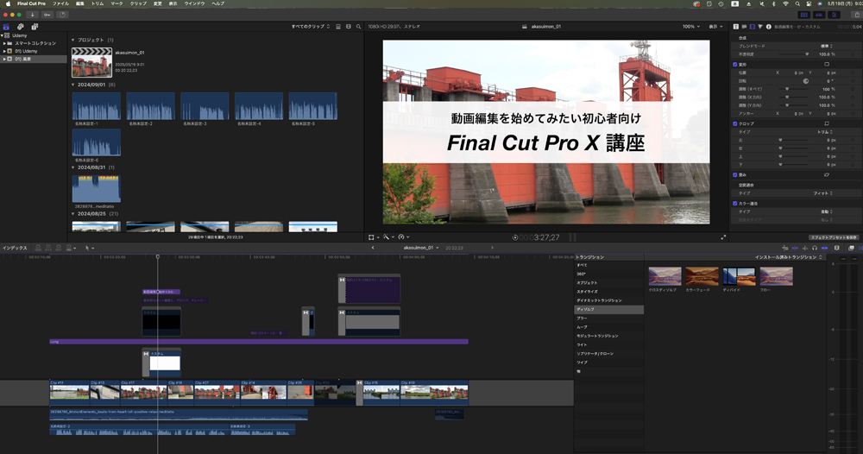Viewport: 863px width, 454px height.
Task: Click the インデックス timeline index button
Action: pyautogui.click(x=15, y=249)
